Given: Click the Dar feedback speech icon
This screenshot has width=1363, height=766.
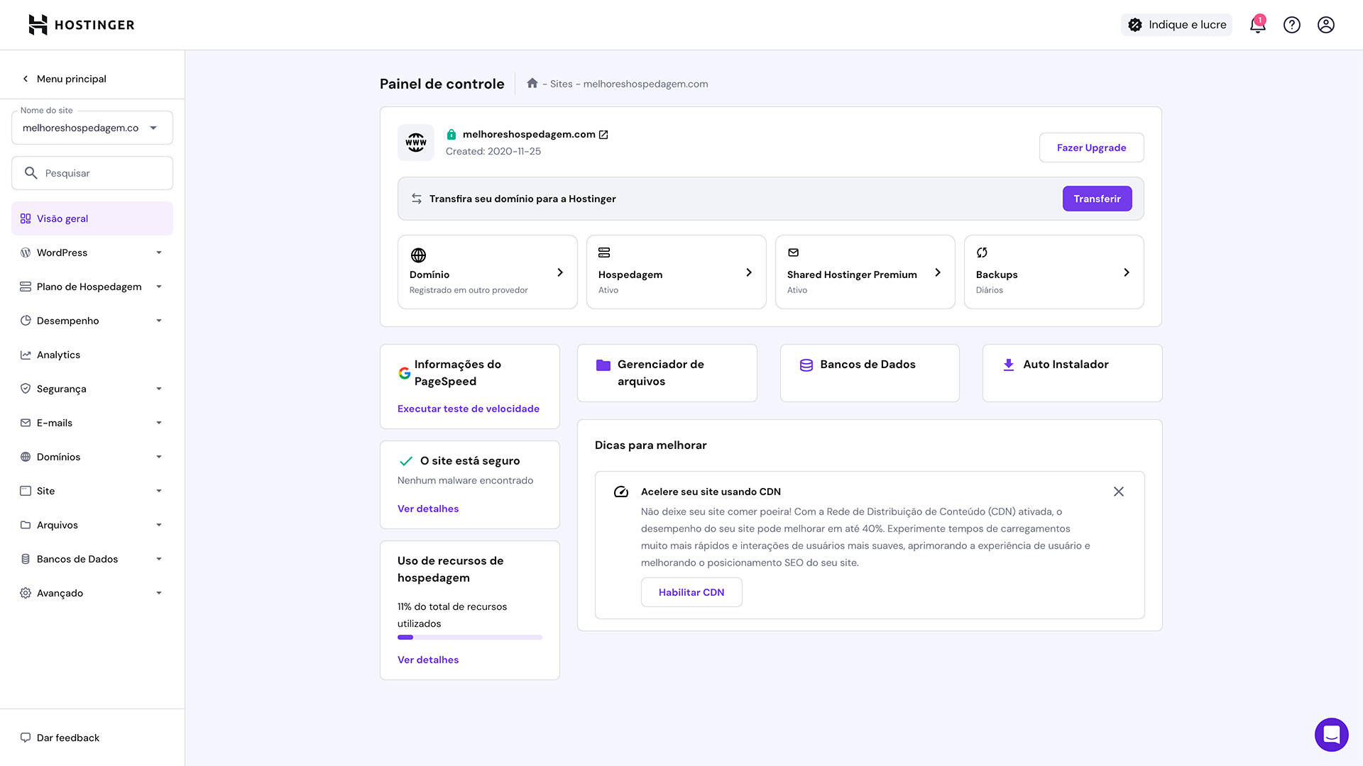Looking at the screenshot, I should click(26, 738).
